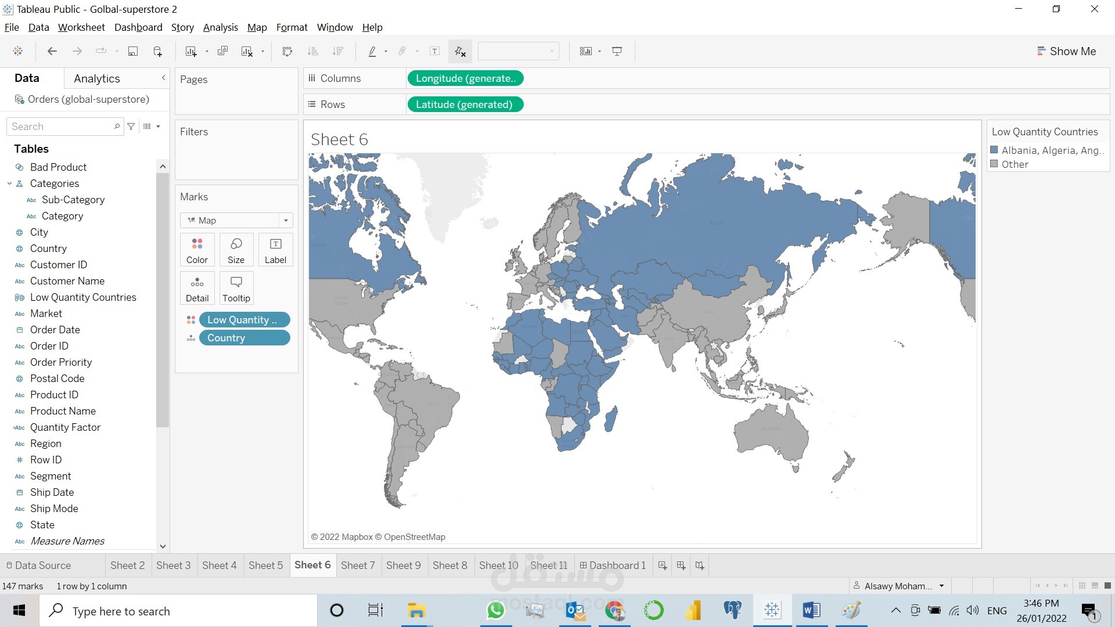Click Presentation Mode toolbar icon

coord(617,51)
